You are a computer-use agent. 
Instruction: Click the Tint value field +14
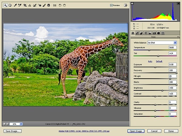tap(173, 53)
